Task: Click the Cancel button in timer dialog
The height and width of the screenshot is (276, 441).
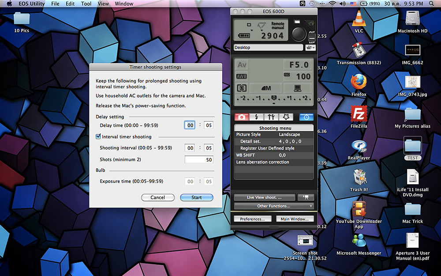Action: click(158, 197)
